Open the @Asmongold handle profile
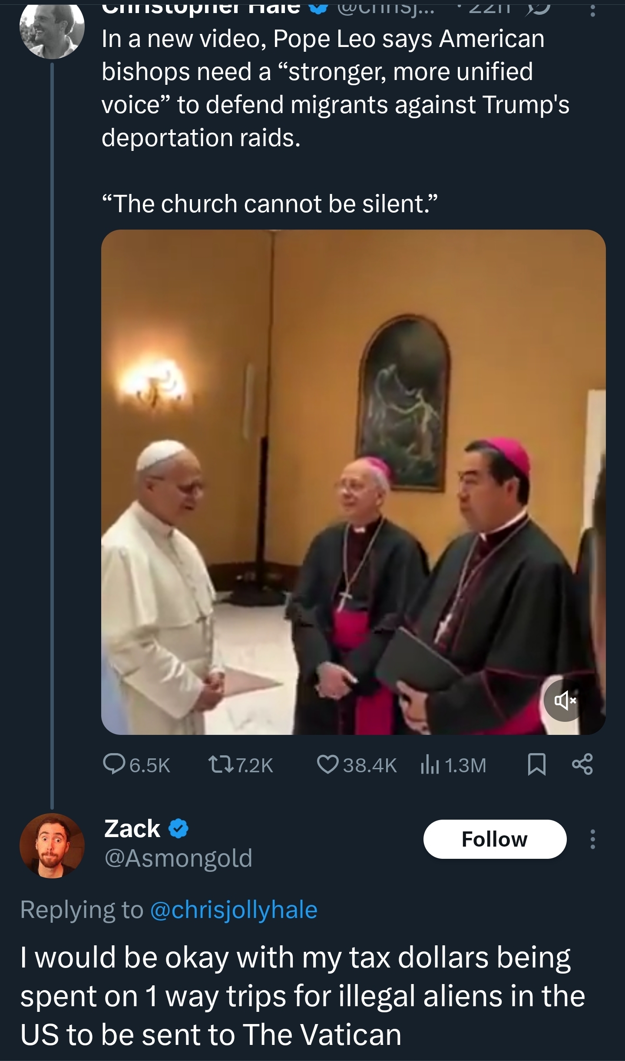Image resolution: width=625 pixels, height=1061 pixels. point(178,858)
